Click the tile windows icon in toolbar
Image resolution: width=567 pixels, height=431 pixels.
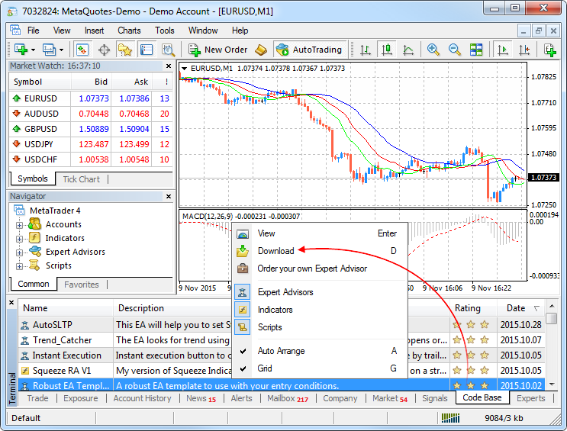pyautogui.click(x=476, y=50)
